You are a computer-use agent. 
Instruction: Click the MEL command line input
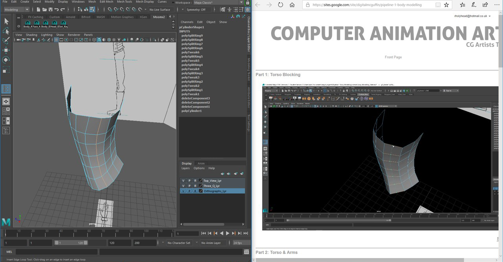click(56, 252)
